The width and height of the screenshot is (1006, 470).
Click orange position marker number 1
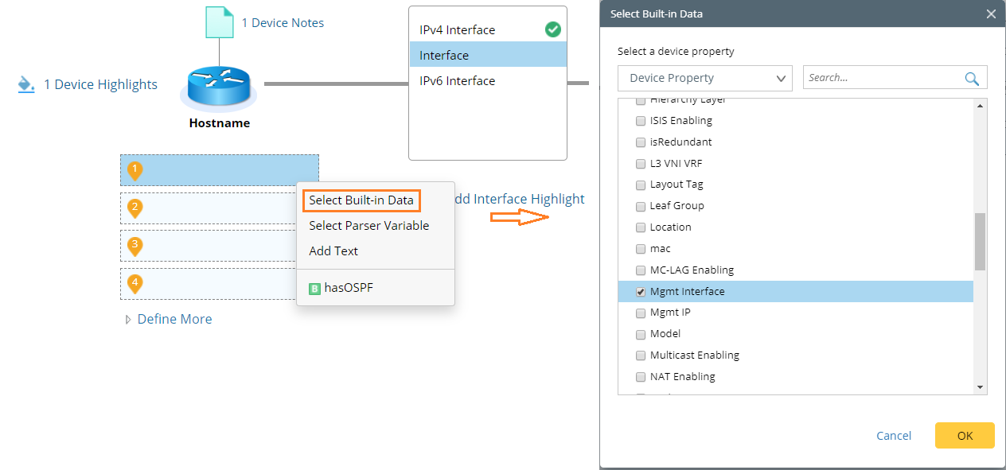135,170
